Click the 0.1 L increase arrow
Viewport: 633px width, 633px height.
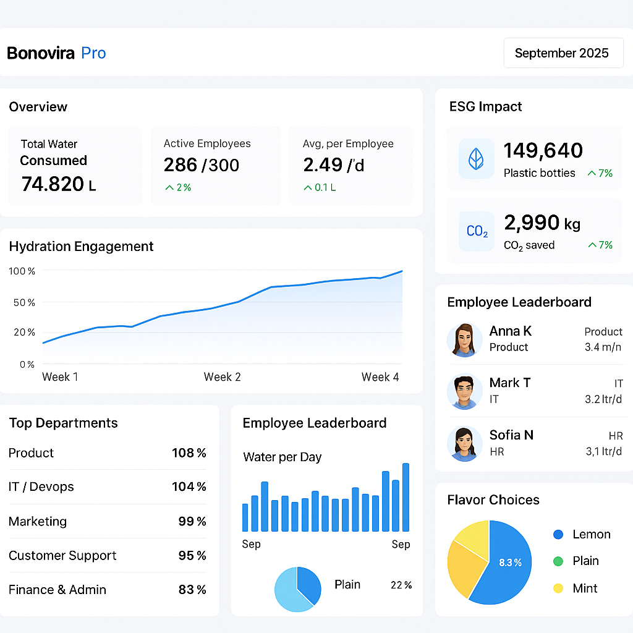pyautogui.click(x=318, y=187)
